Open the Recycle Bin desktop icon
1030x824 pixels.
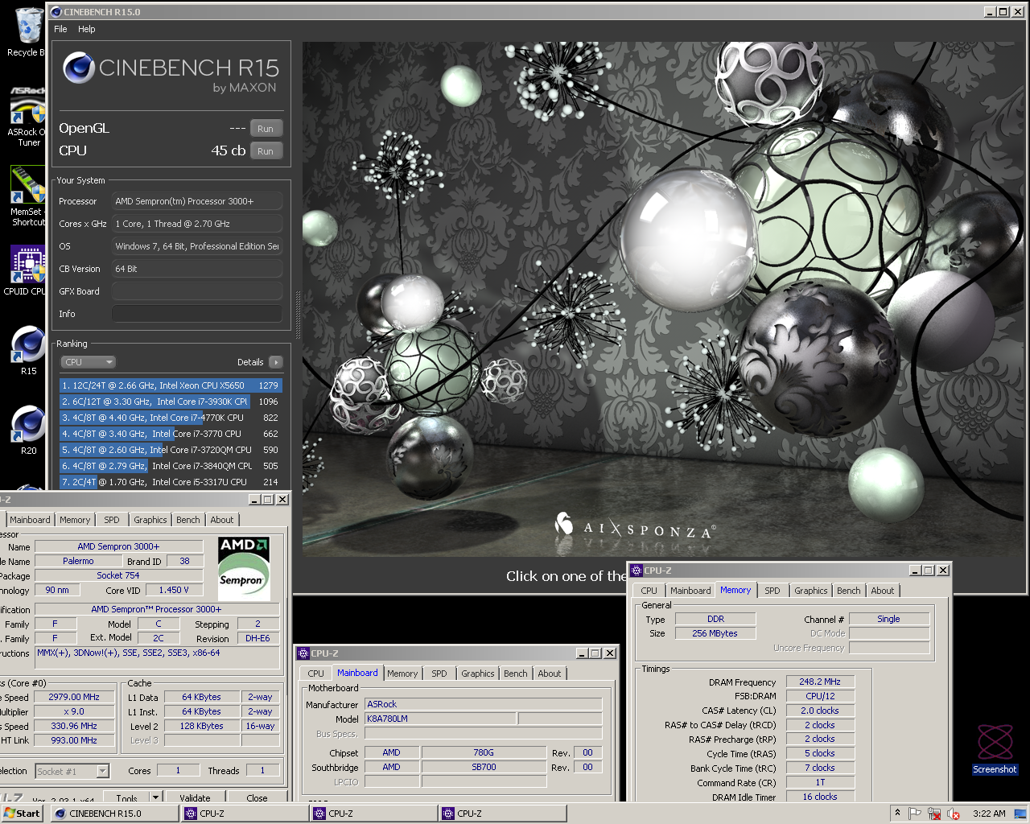[27, 31]
